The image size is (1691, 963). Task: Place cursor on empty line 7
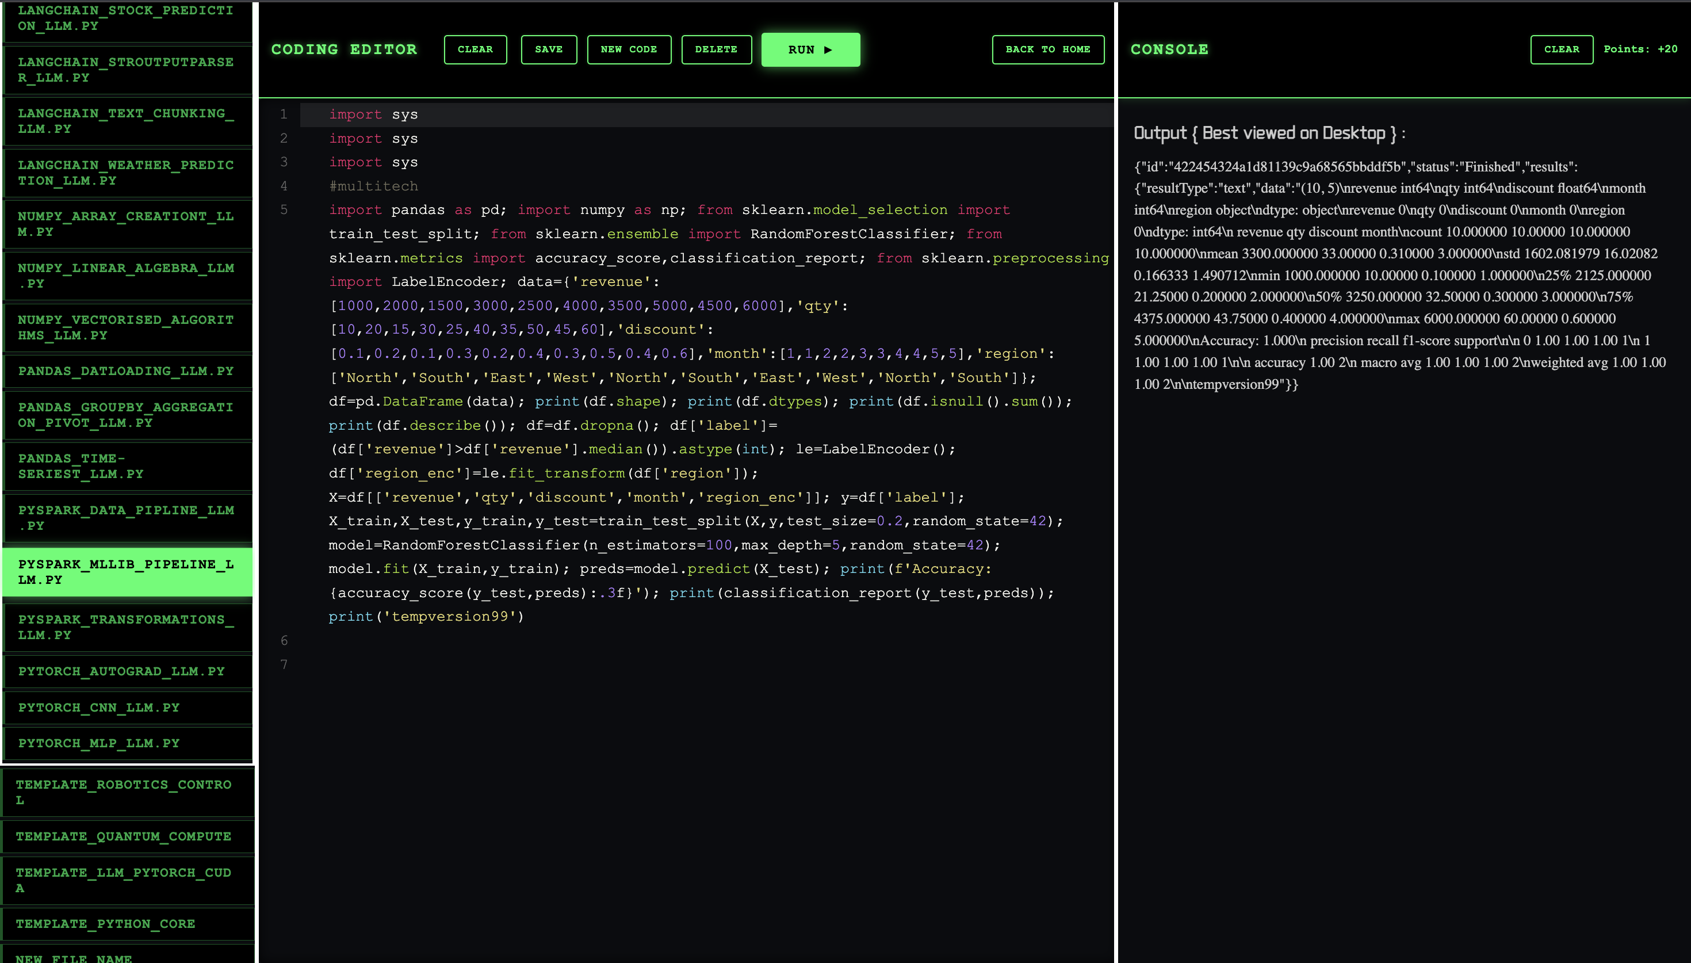click(706, 664)
